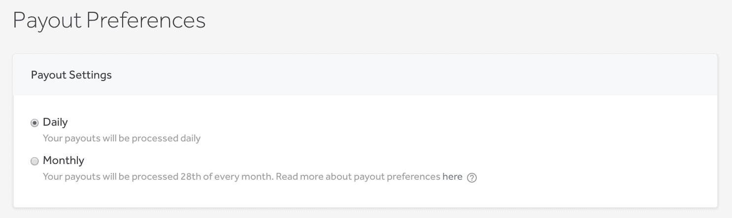The height and width of the screenshot is (218, 732).
Task: Open the "here" payout preferences link
Action: (452, 177)
